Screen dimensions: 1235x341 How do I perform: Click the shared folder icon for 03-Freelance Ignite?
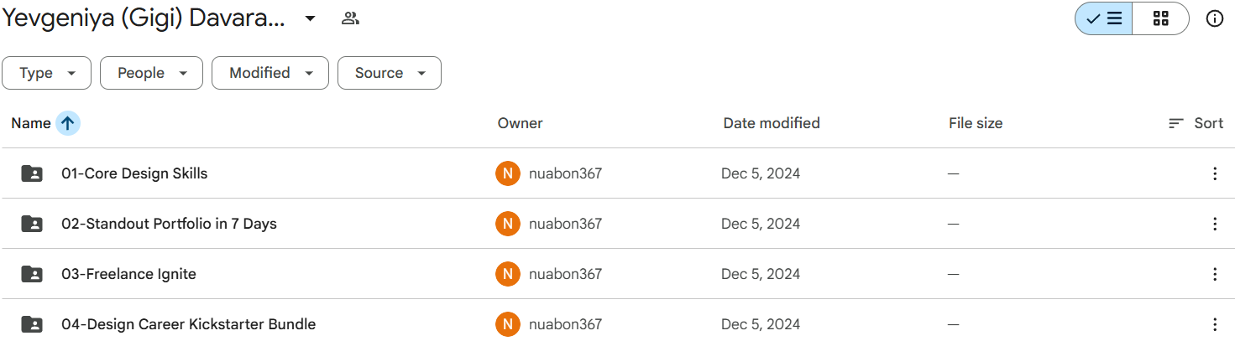coord(32,274)
